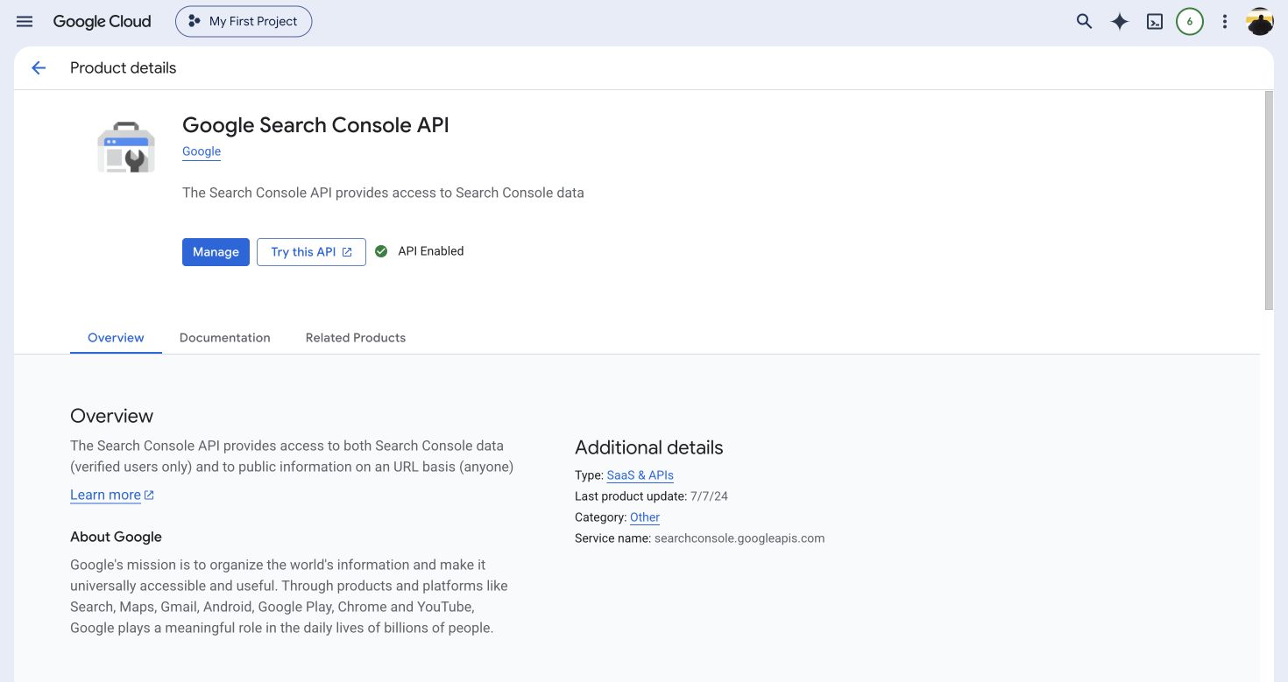1288x682 pixels.
Task: Click the Last product update 7/7/24 text
Action: pos(651,496)
